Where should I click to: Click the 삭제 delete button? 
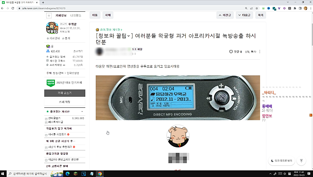[x=108, y=15]
